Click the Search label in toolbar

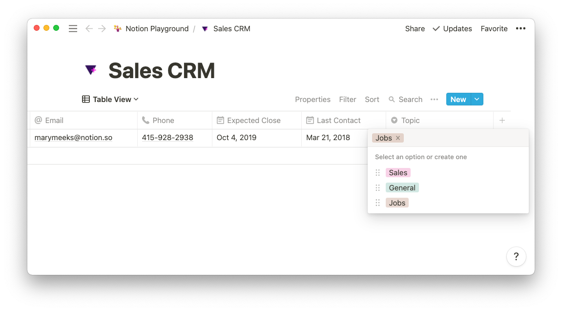click(410, 99)
